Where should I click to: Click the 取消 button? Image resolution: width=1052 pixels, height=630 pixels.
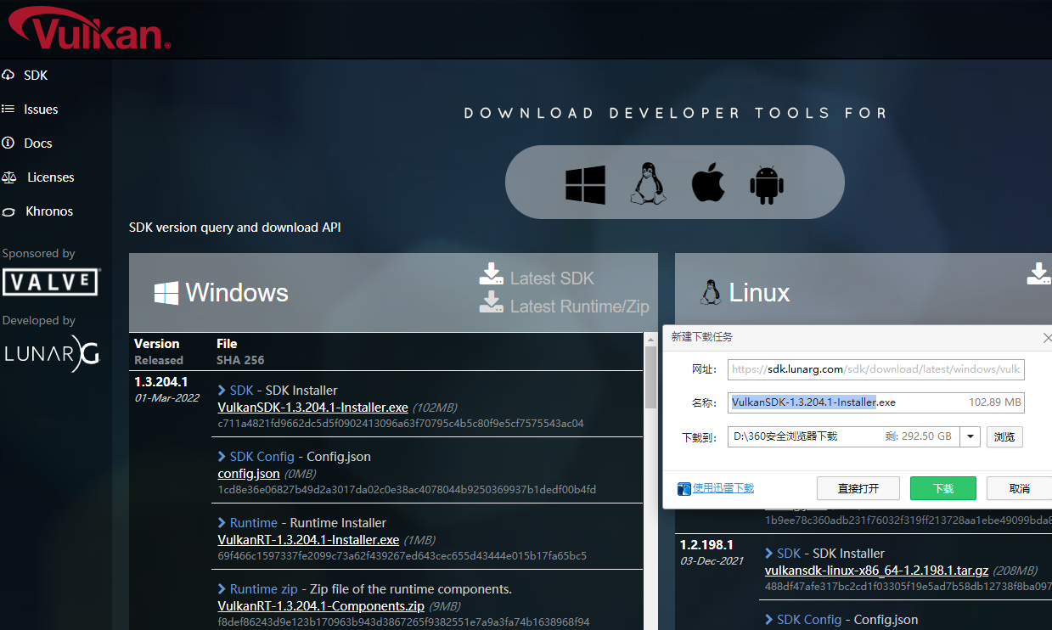(x=1019, y=488)
